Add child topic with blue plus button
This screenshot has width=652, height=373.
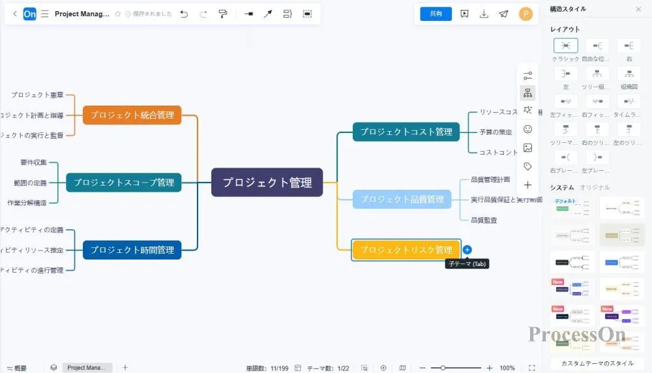pos(467,250)
